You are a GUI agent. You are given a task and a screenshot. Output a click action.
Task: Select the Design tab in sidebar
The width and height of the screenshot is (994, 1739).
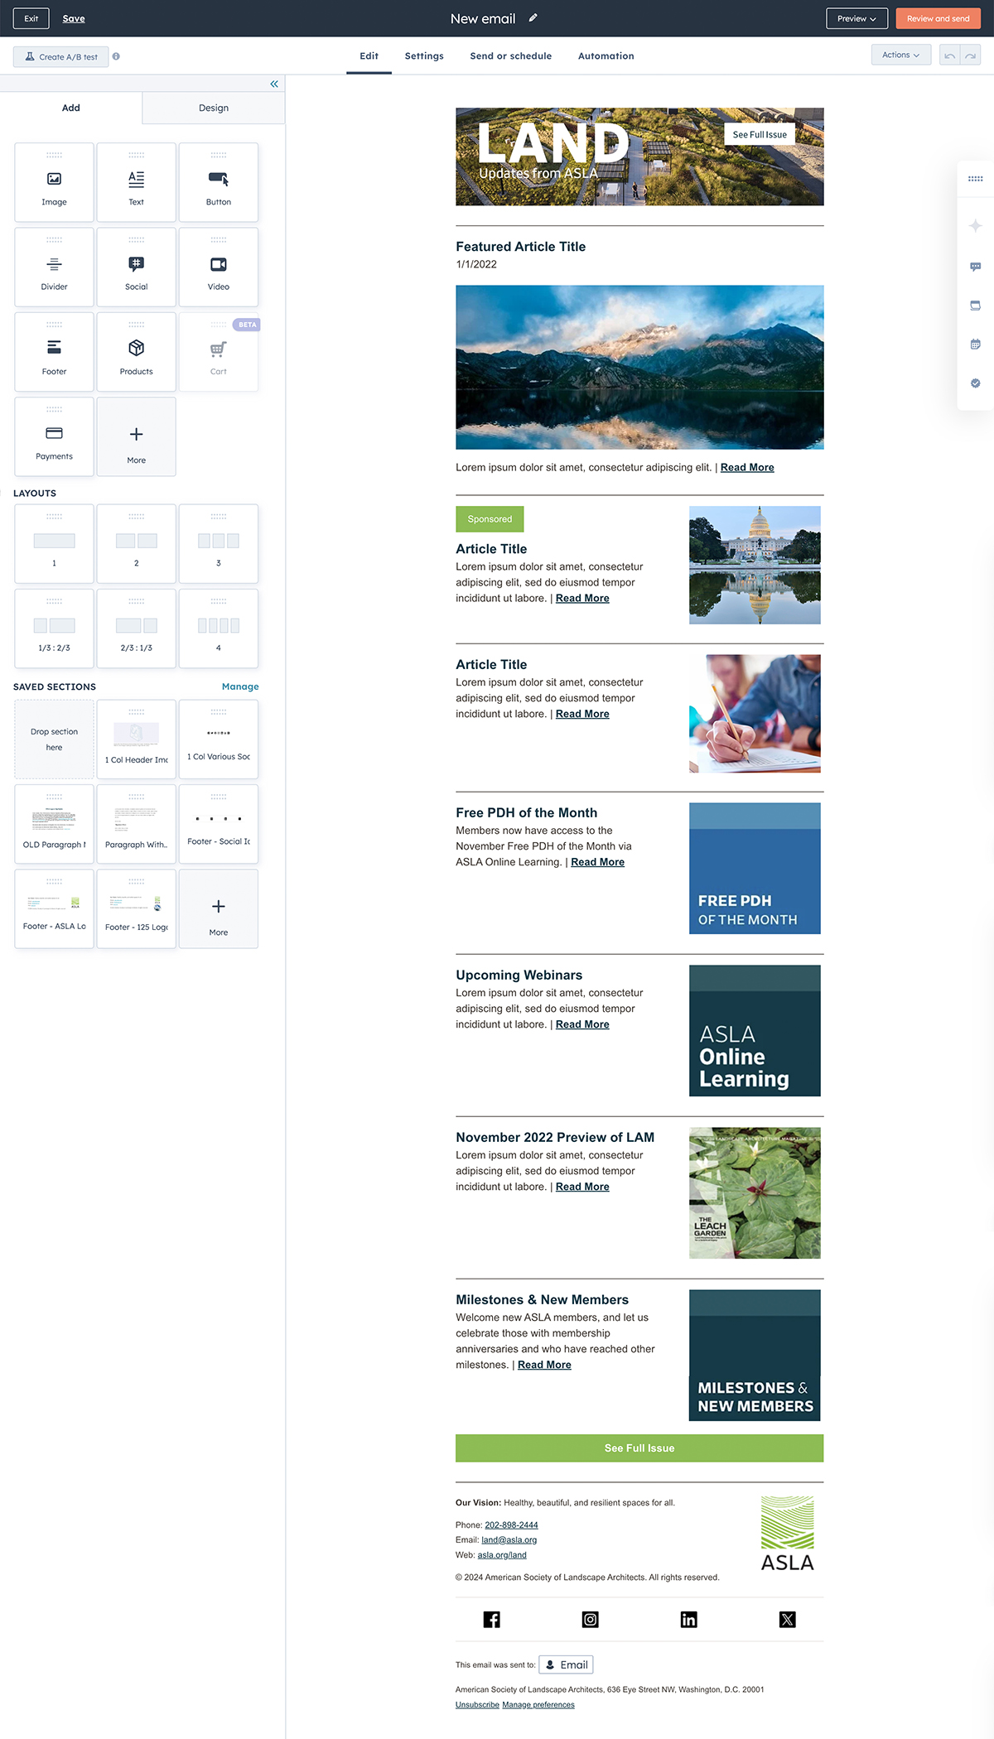click(x=214, y=108)
